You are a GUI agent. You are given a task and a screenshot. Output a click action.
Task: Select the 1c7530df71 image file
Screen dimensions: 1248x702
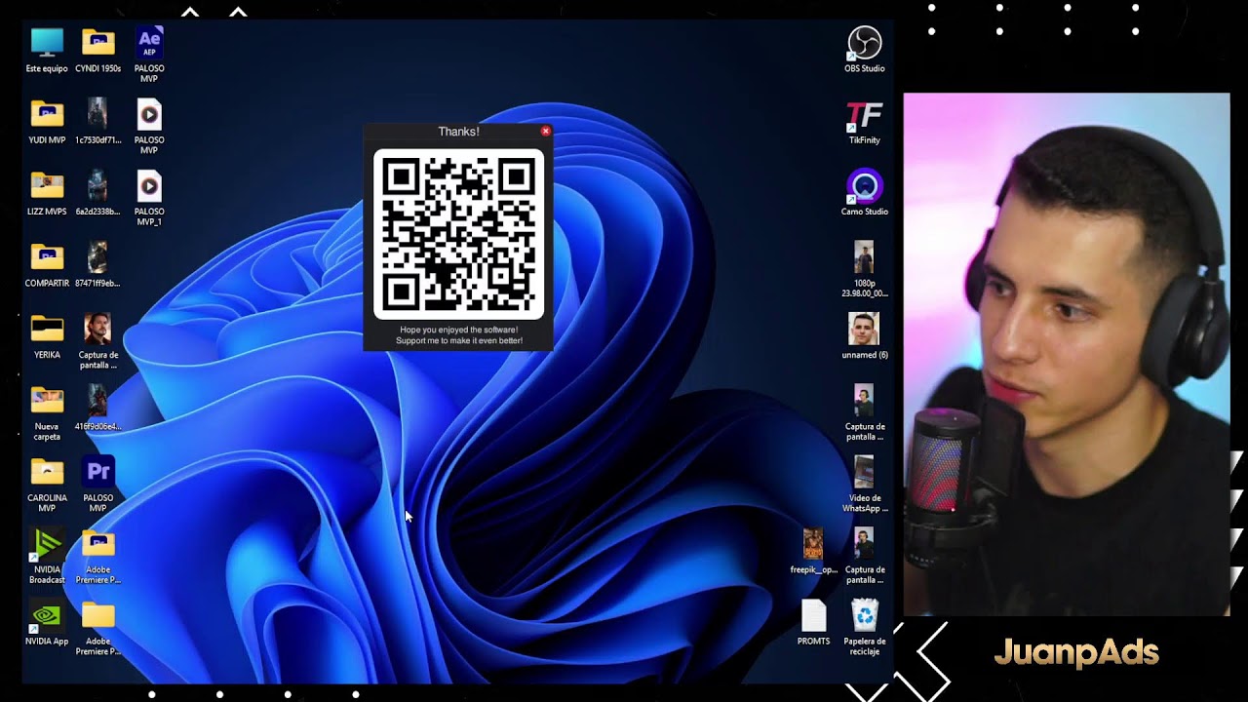click(97, 122)
